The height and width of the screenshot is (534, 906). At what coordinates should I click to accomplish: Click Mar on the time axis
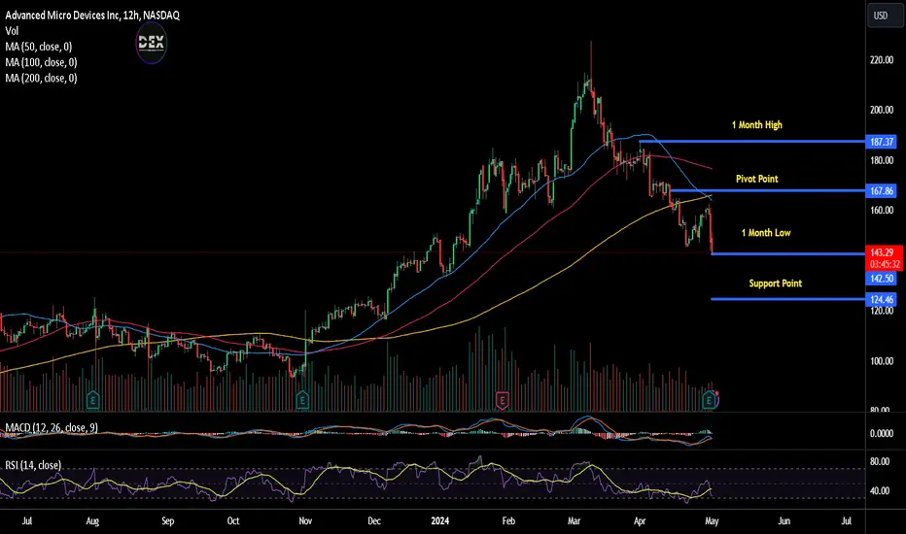(574, 520)
